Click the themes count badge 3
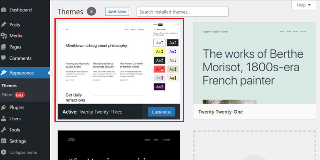 91,12
